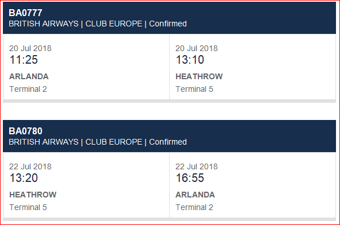Click Terminal 2 under the BA0777 departure

click(x=28, y=89)
